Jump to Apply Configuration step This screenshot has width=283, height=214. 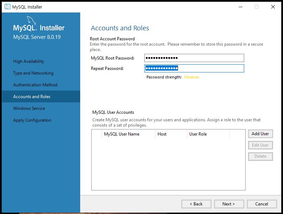click(x=32, y=120)
